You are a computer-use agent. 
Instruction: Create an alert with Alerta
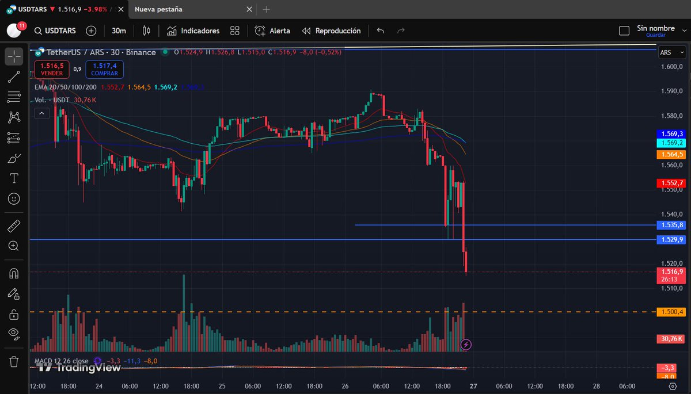272,30
